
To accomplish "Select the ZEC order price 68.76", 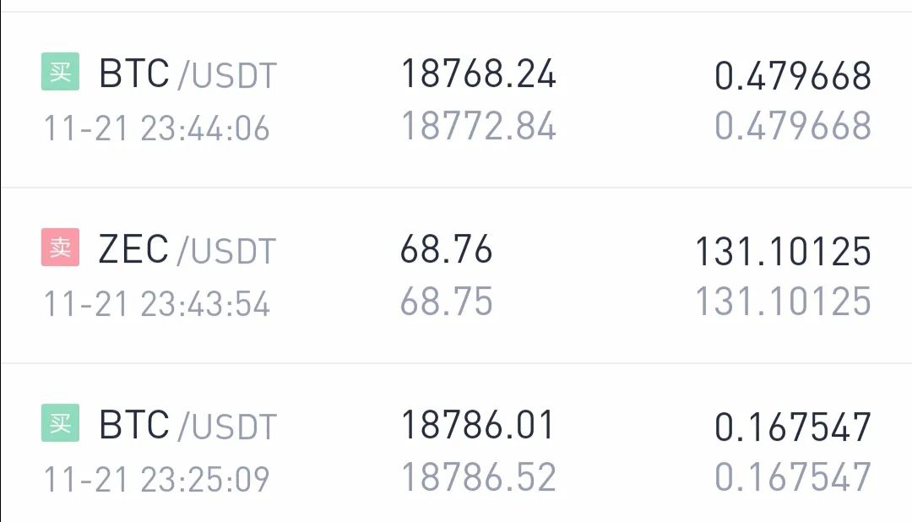I will [x=446, y=250].
